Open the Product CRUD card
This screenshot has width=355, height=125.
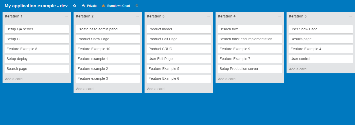pos(179,49)
